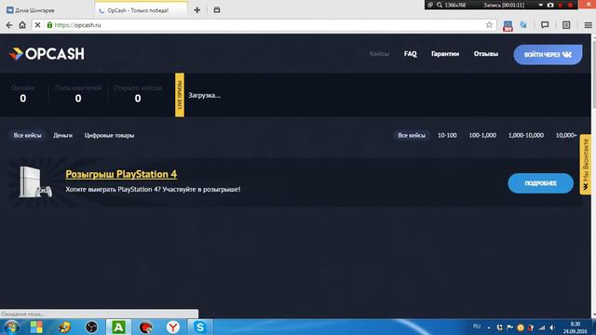Open the colorful four-squares taskbar app
The width and height of the screenshot is (596, 335).
(x=36, y=327)
